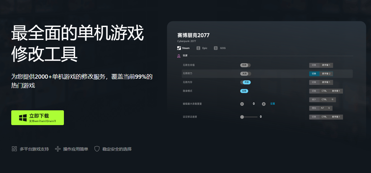
Task: Click 数字键 1 key in 无限内存 row
Action: click(326, 82)
